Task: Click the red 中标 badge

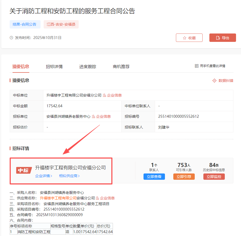Action: point(24,170)
